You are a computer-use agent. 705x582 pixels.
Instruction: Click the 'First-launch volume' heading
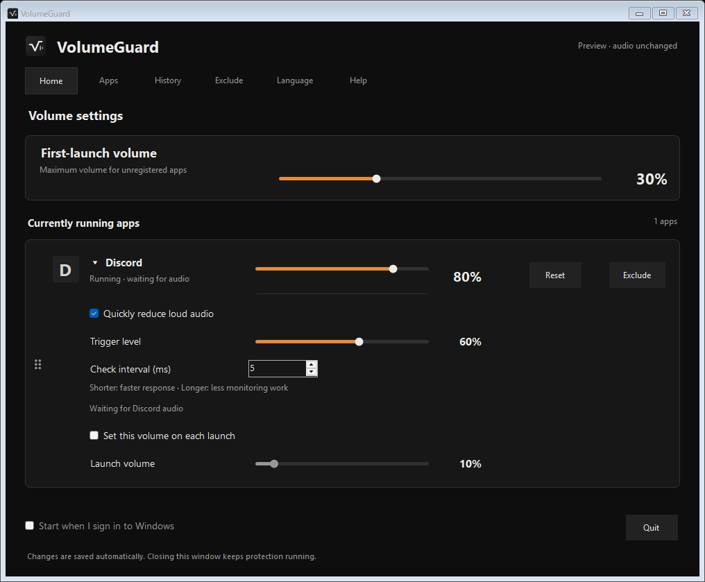pos(99,153)
